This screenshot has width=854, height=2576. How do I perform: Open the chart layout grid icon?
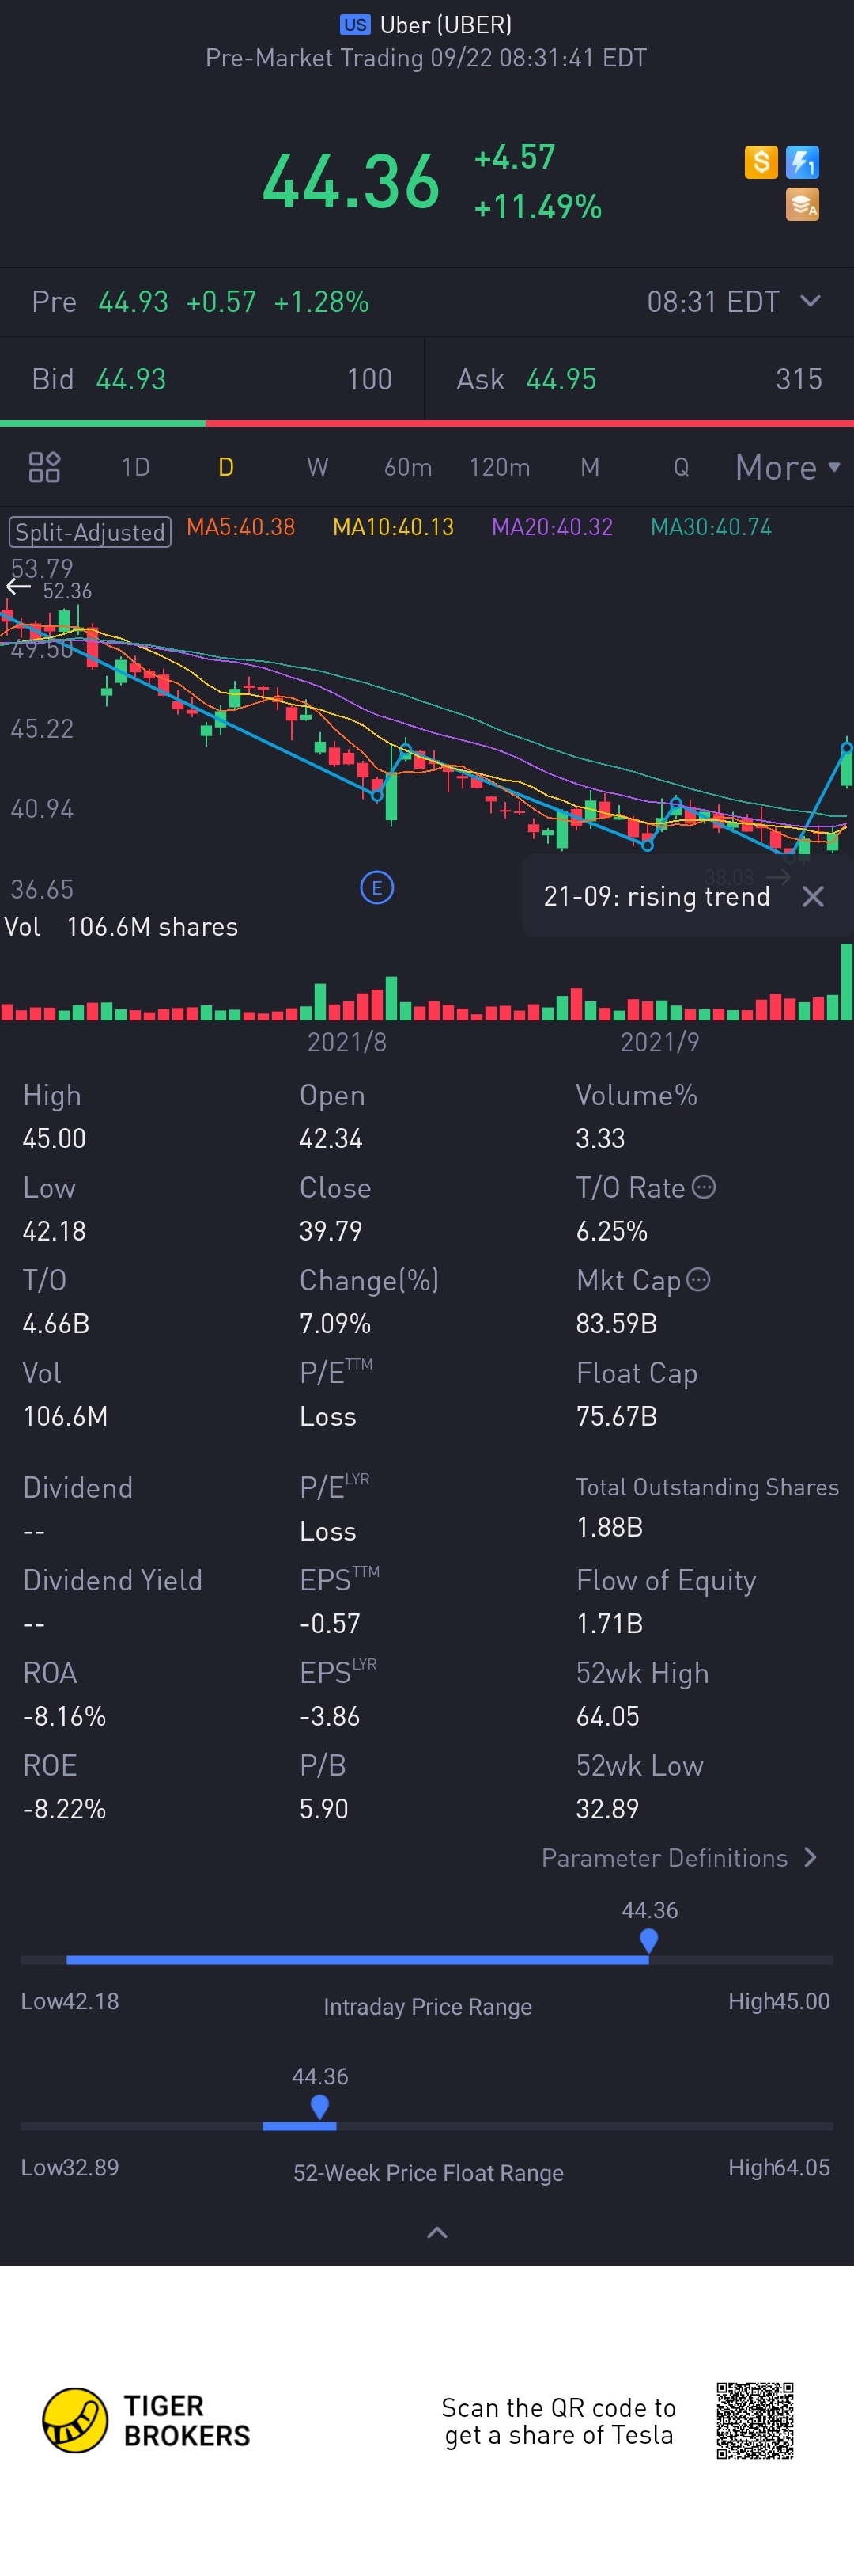coord(45,467)
